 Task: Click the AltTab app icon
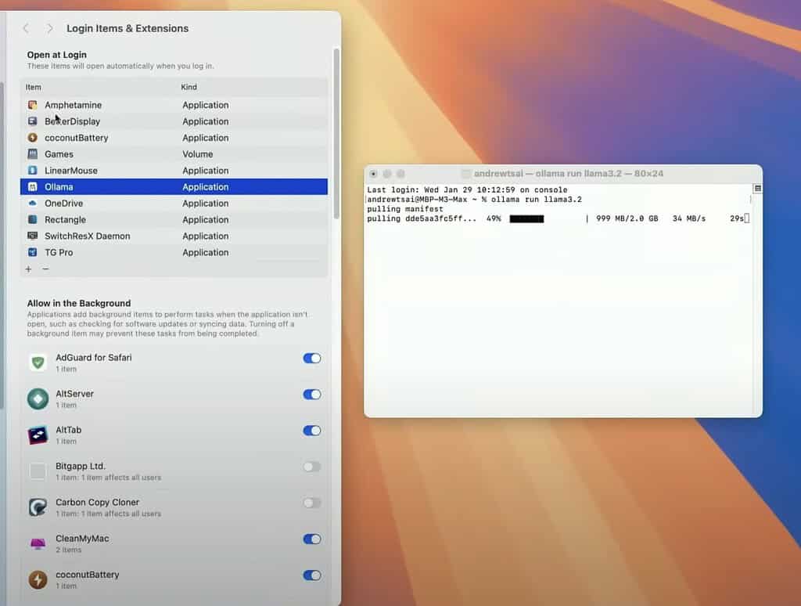click(38, 431)
